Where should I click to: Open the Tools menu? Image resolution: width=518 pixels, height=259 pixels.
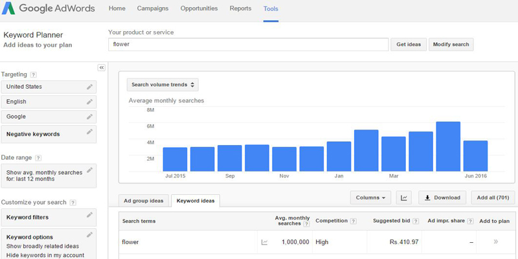pos(271,9)
